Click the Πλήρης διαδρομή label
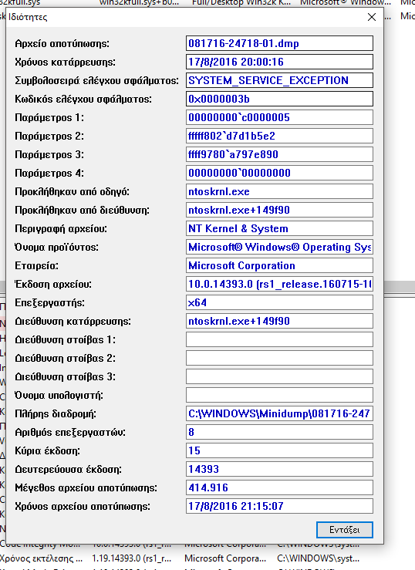This screenshot has height=570, width=415. coord(56,414)
